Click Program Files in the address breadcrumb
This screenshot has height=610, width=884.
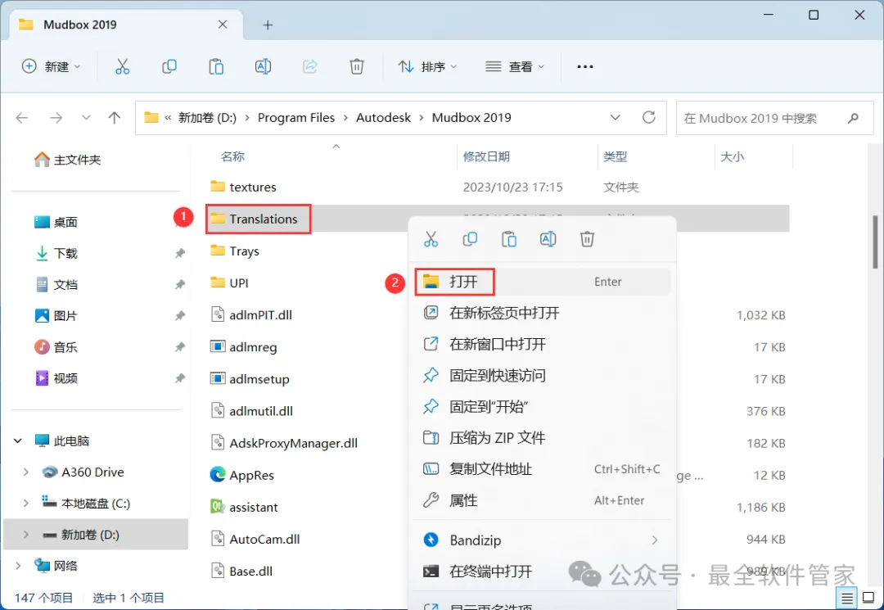296,118
